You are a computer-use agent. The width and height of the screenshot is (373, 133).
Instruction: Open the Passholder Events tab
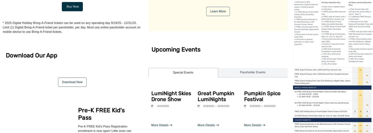coord(253,72)
